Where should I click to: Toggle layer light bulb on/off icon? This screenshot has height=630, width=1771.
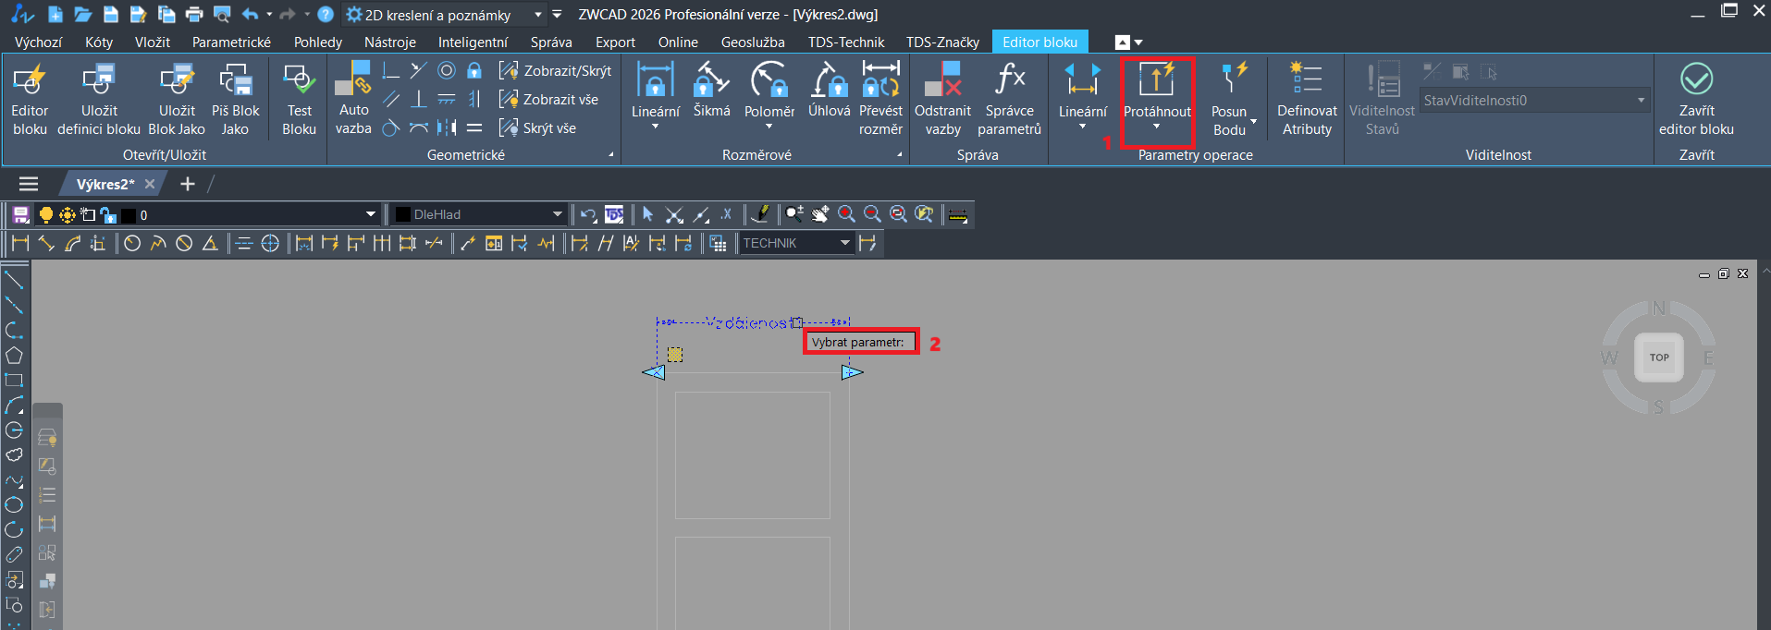click(45, 215)
